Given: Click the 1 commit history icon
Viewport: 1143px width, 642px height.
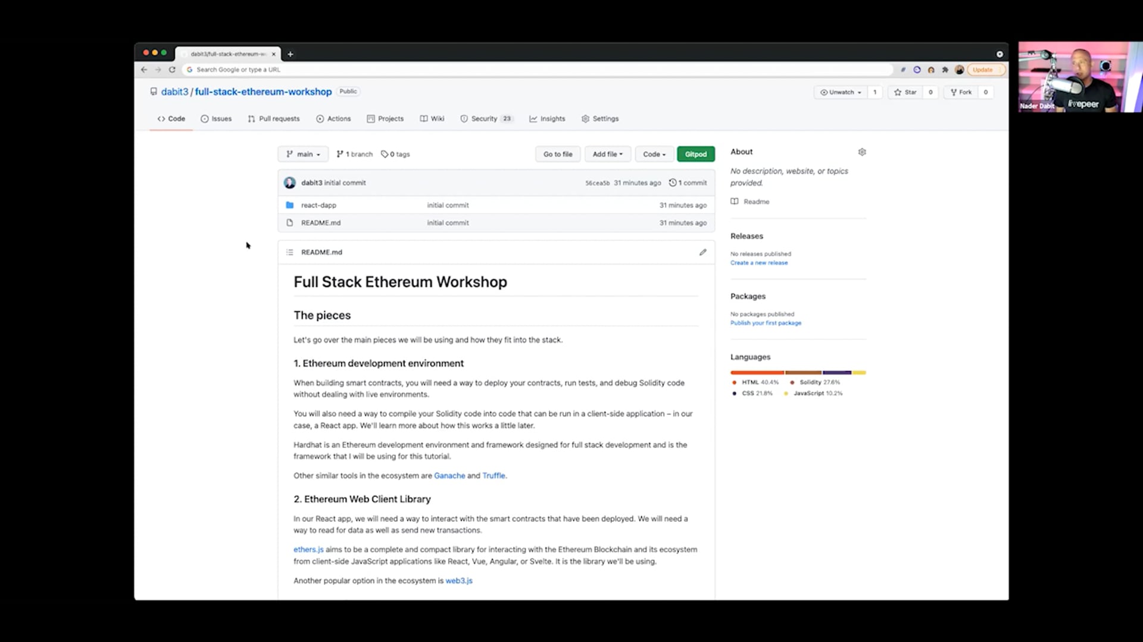Looking at the screenshot, I should pos(673,182).
